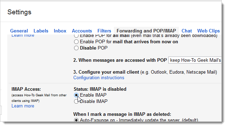Screen dimensions: 227x127
Task: Go to the Inbox tab
Action: 60,31
